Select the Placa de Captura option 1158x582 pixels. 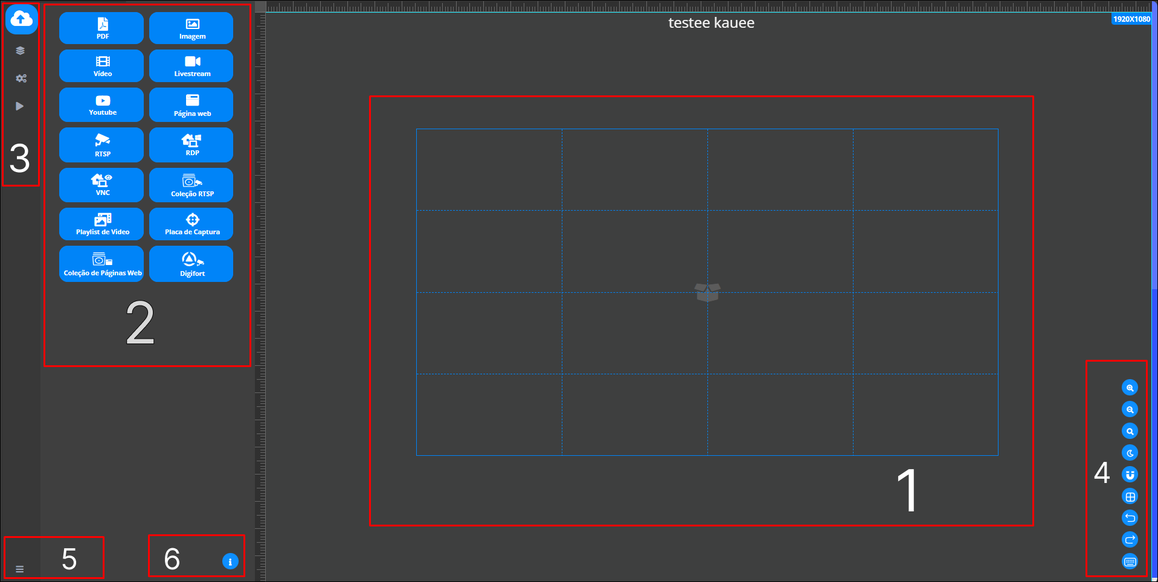(x=191, y=224)
